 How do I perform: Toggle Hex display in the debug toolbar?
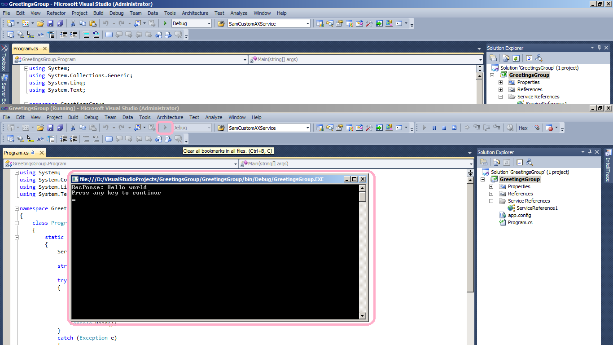pos(523,128)
